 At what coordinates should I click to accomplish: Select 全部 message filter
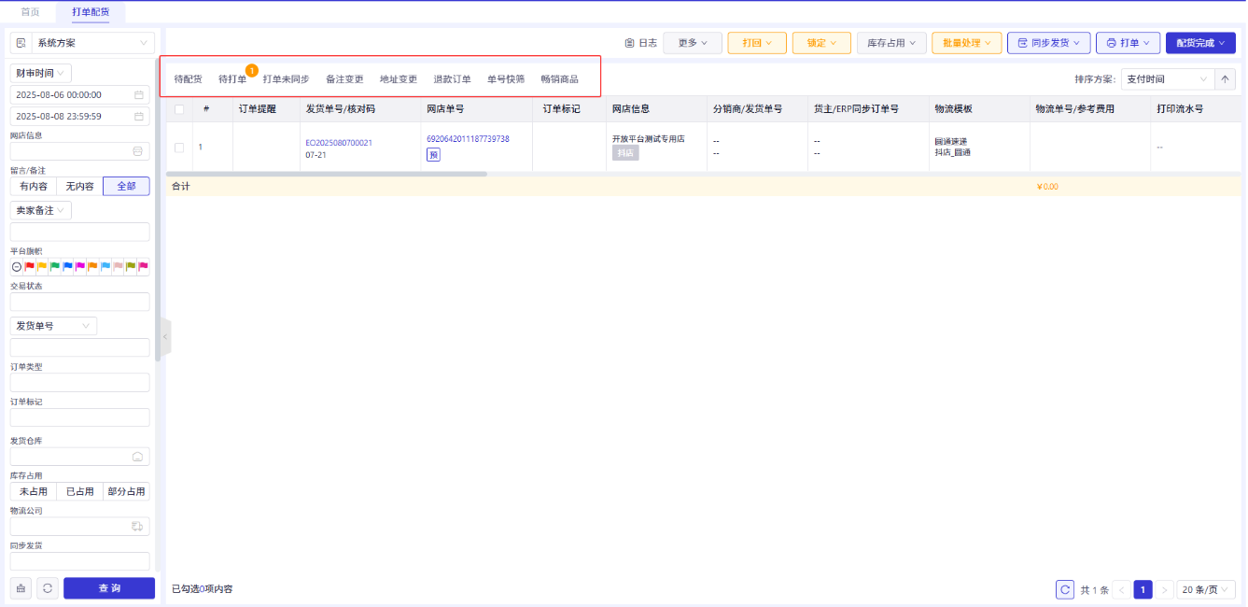[x=126, y=187]
